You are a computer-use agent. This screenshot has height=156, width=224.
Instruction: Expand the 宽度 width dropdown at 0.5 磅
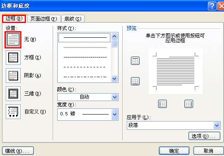pos(88,115)
